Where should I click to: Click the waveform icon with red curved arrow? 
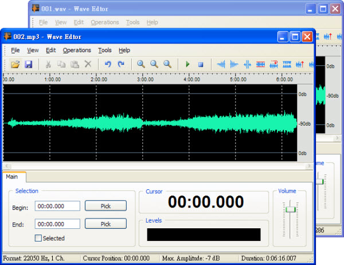point(273,64)
